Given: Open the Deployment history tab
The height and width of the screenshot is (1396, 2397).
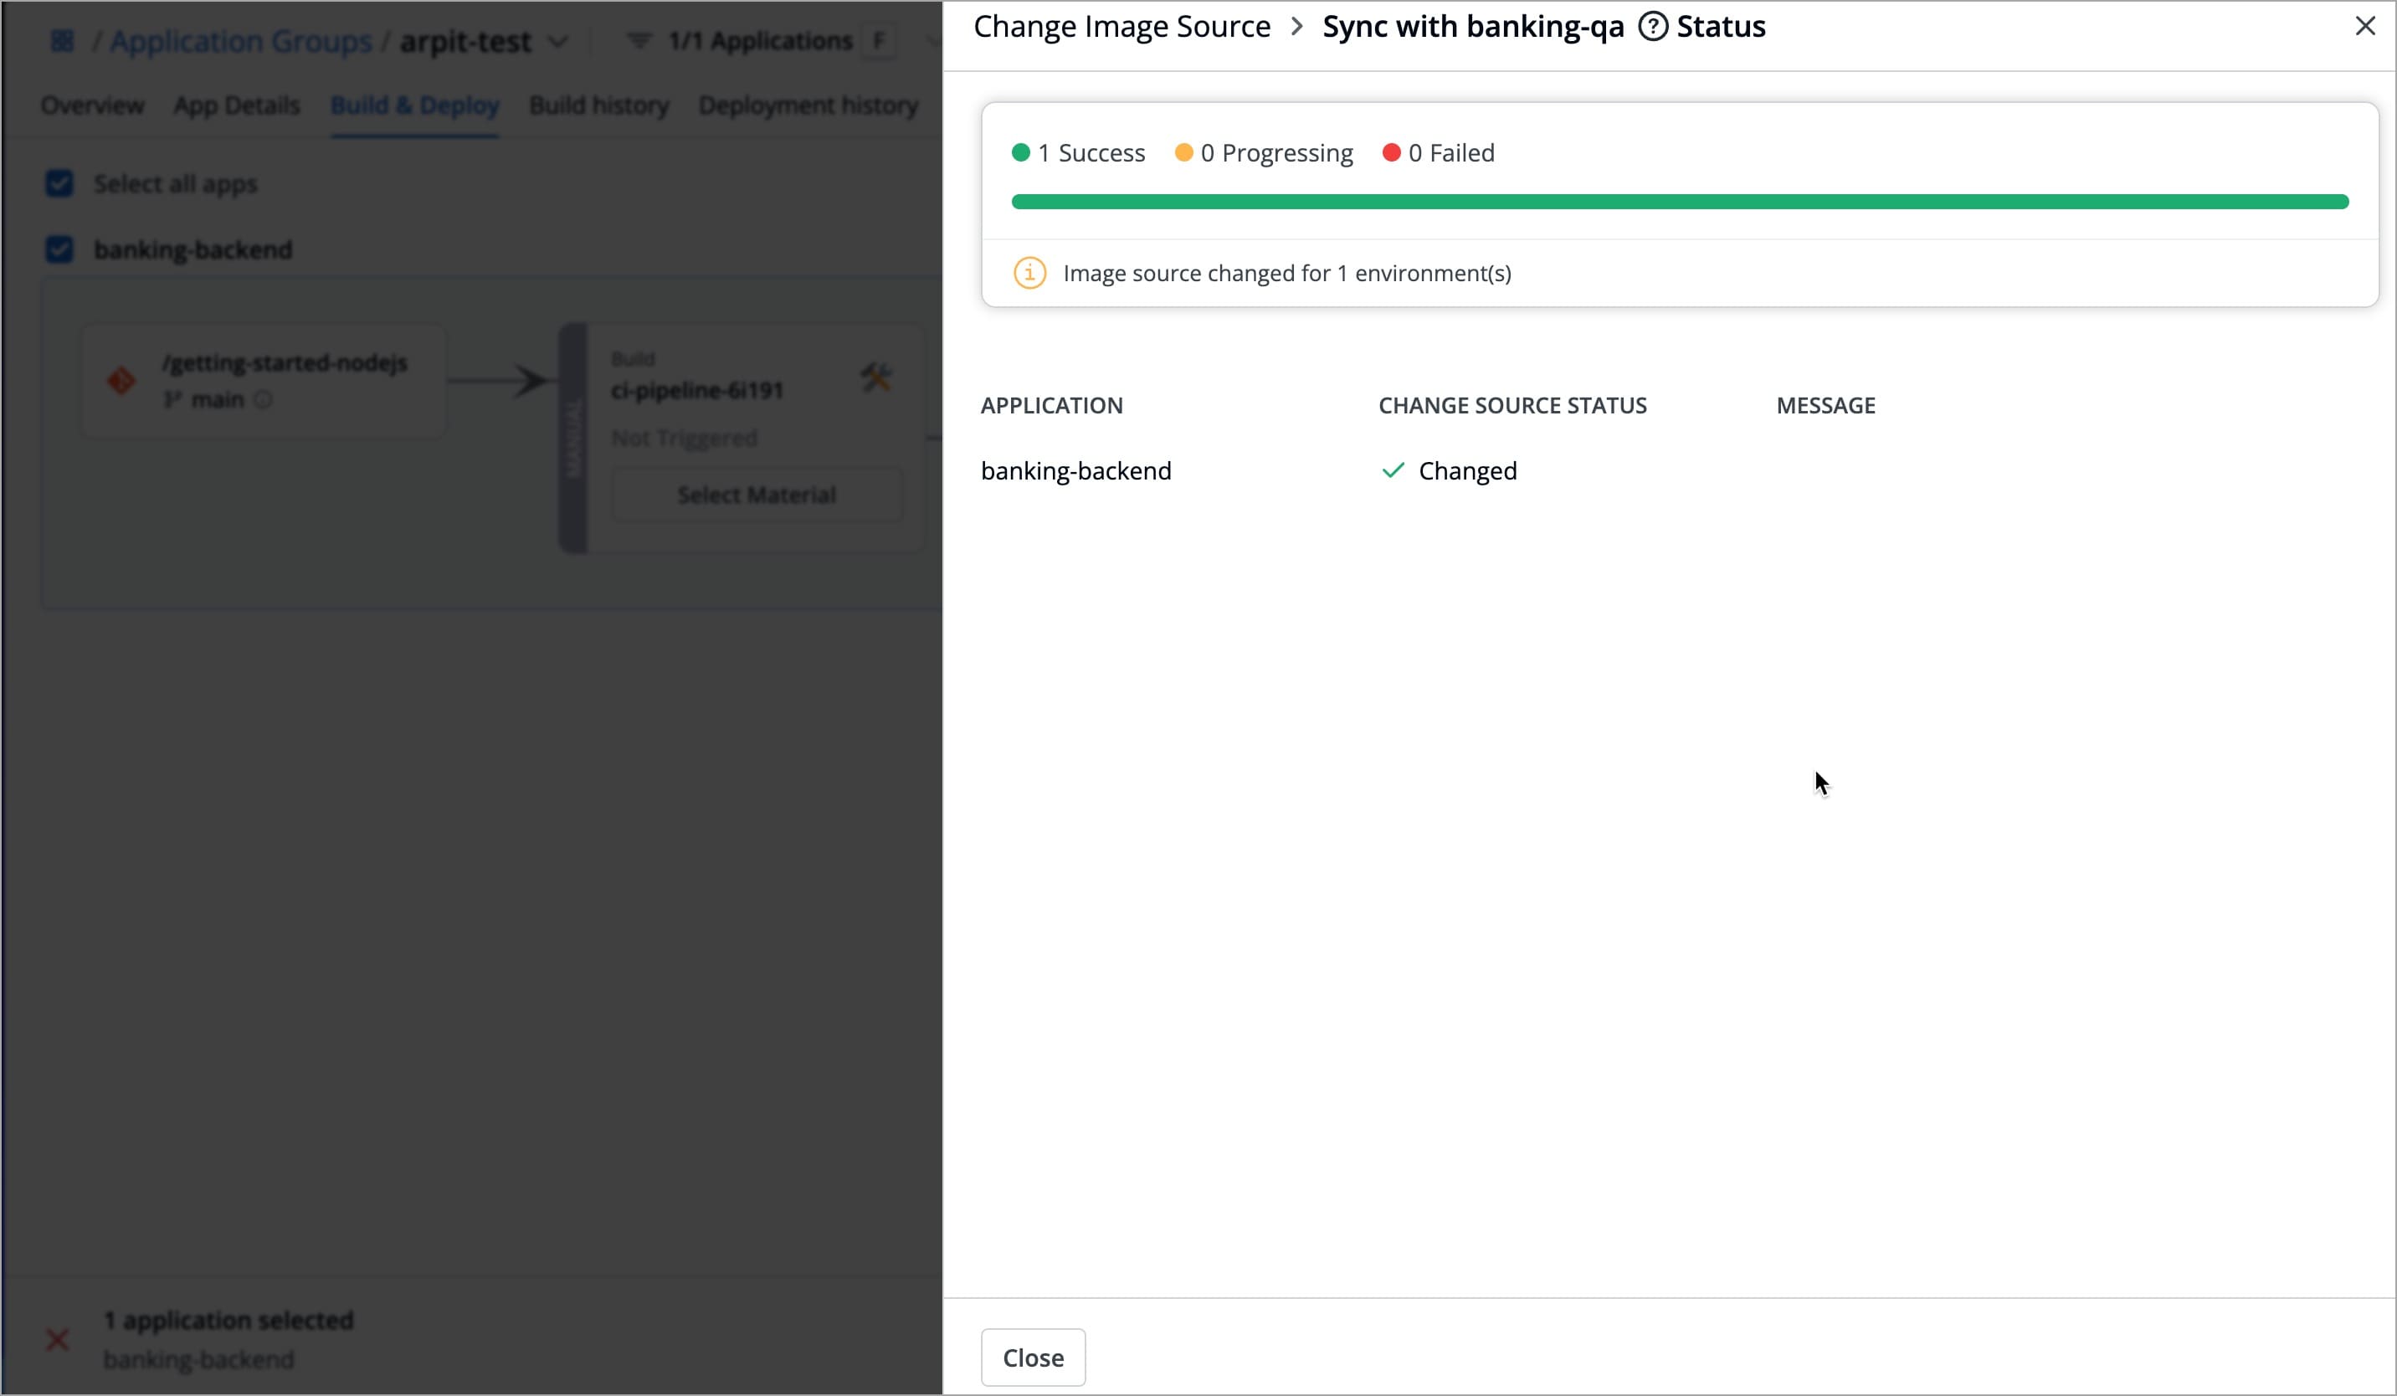Looking at the screenshot, I should (x=808, y=105).
